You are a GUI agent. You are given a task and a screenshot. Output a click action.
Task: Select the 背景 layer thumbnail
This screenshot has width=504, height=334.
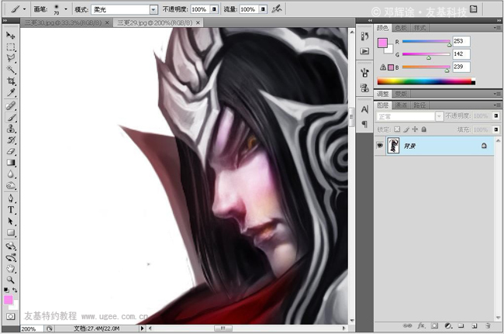[x=393, y=146]
